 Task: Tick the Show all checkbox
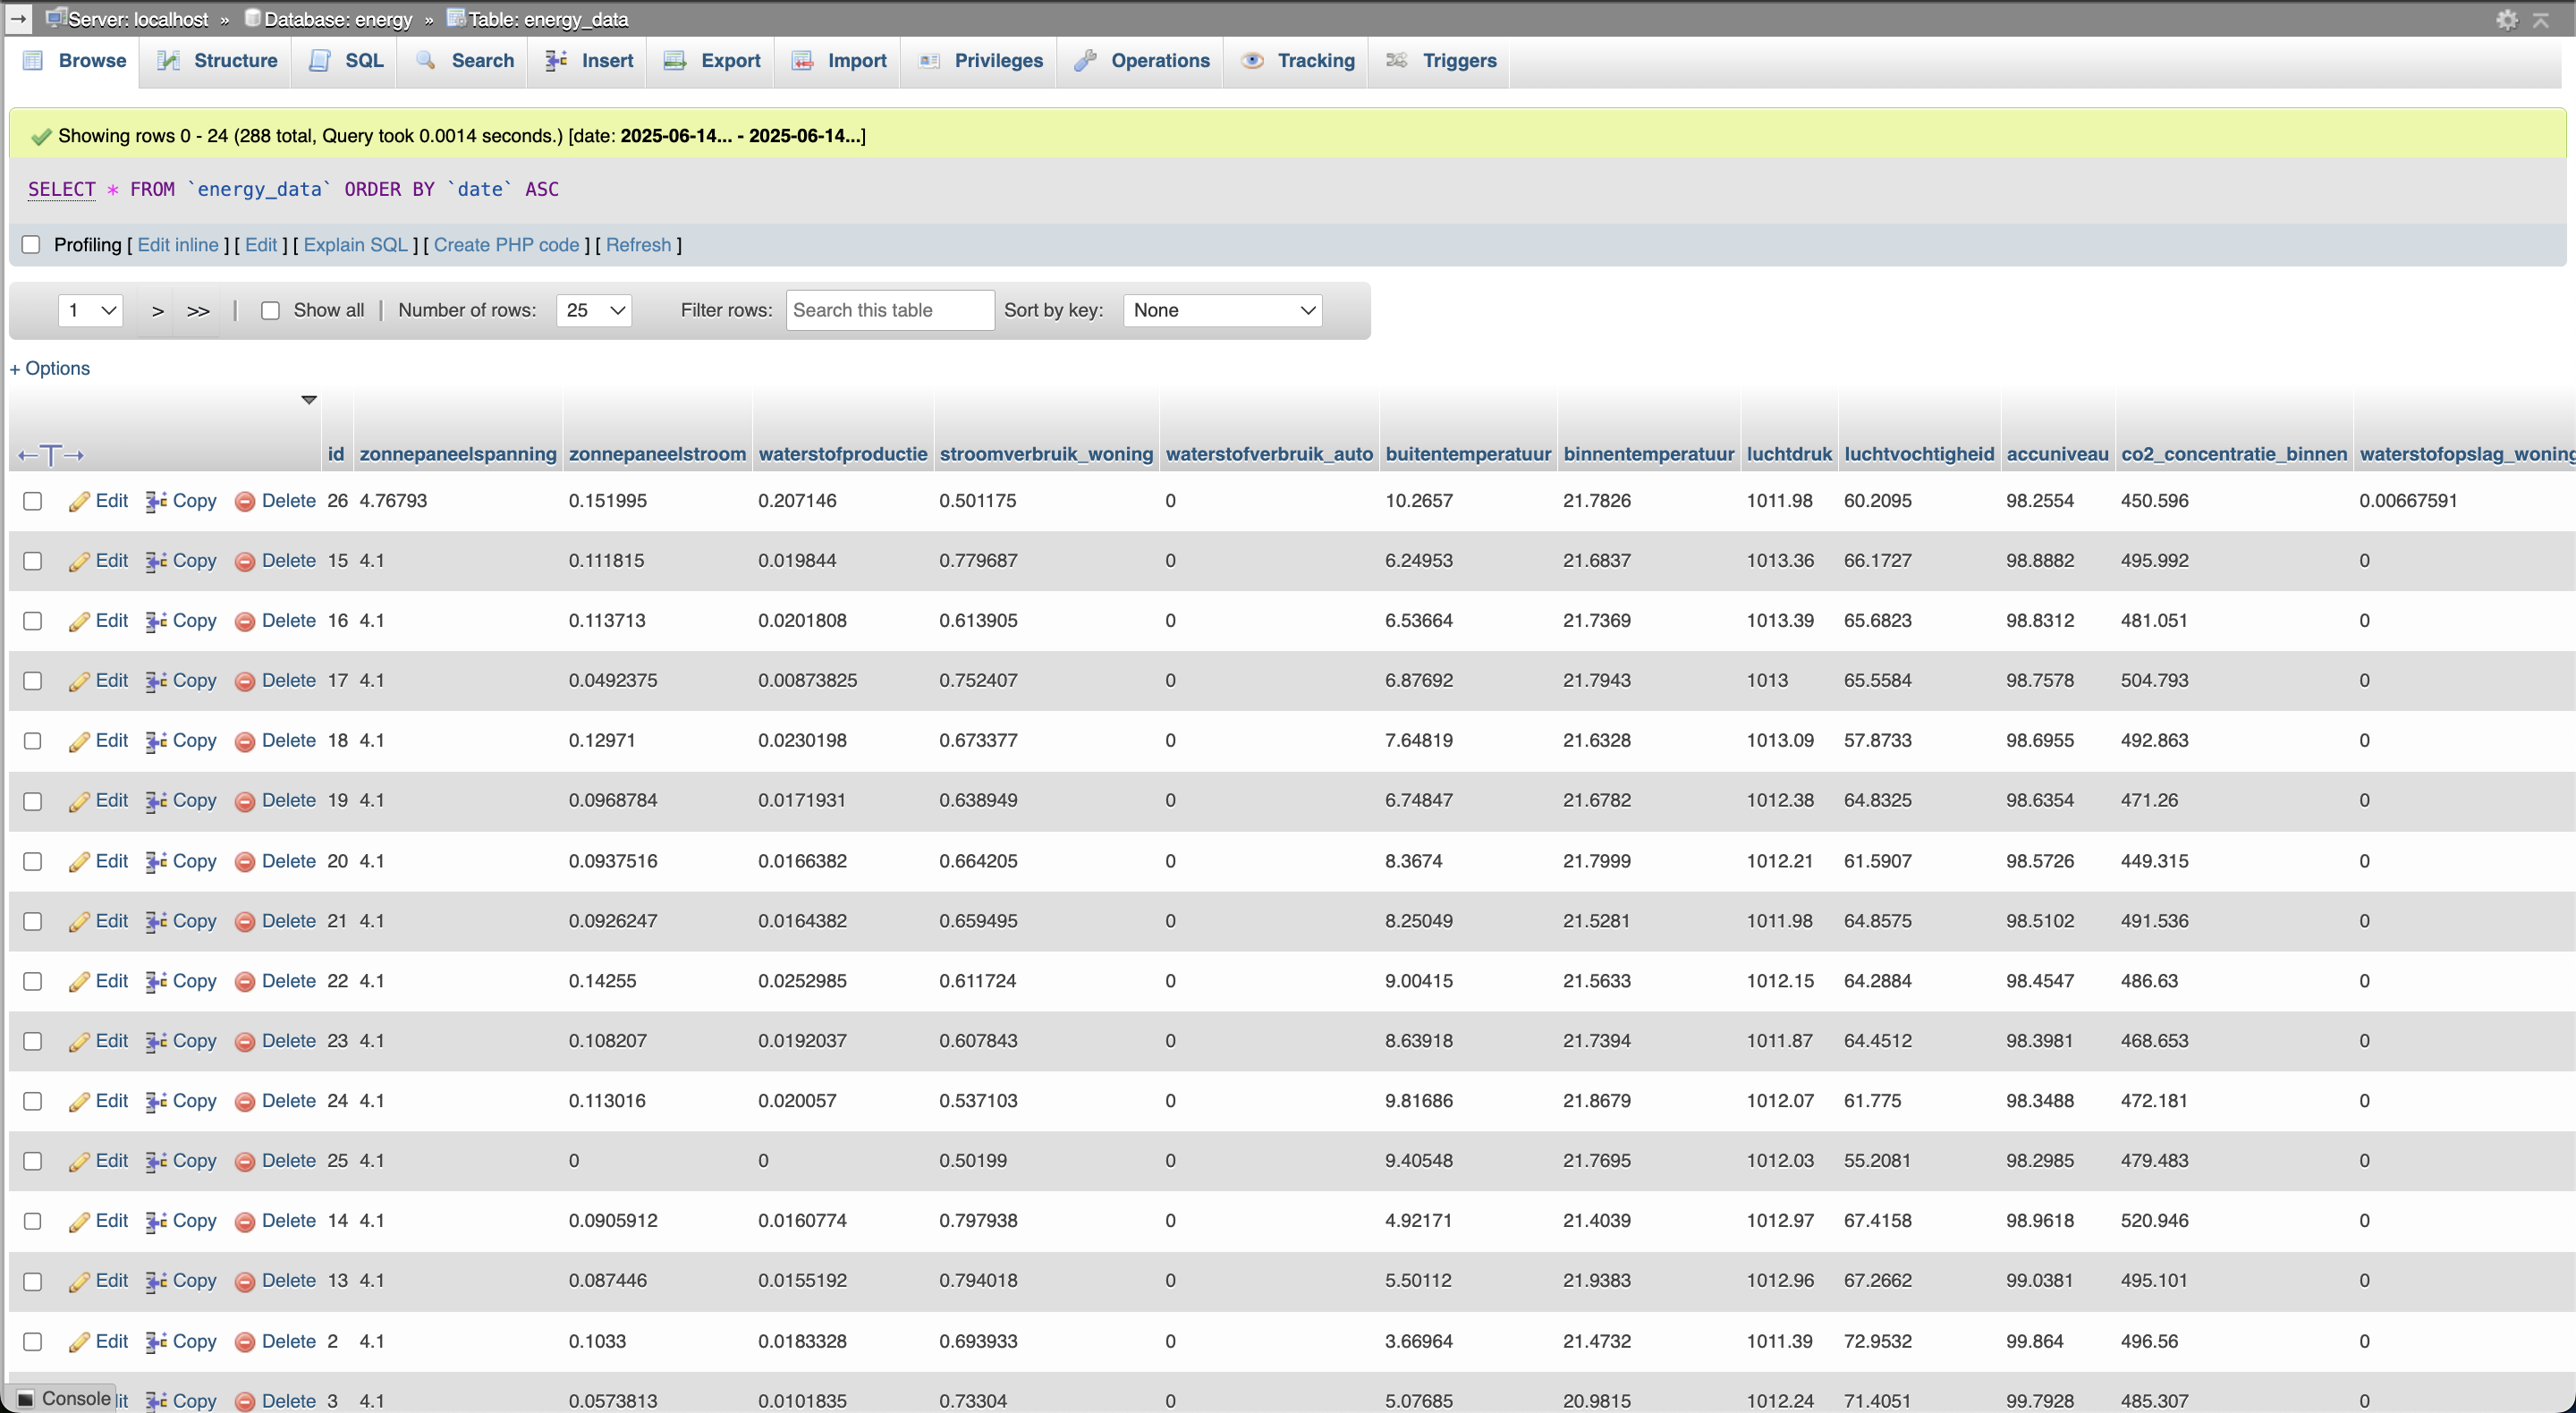(270, 310)
